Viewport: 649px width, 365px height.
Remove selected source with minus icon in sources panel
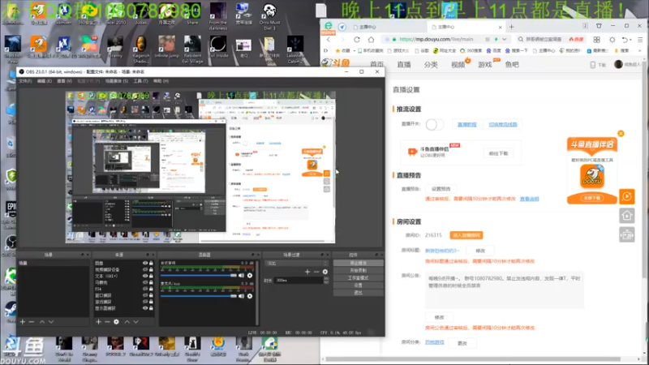click(107, 321)
